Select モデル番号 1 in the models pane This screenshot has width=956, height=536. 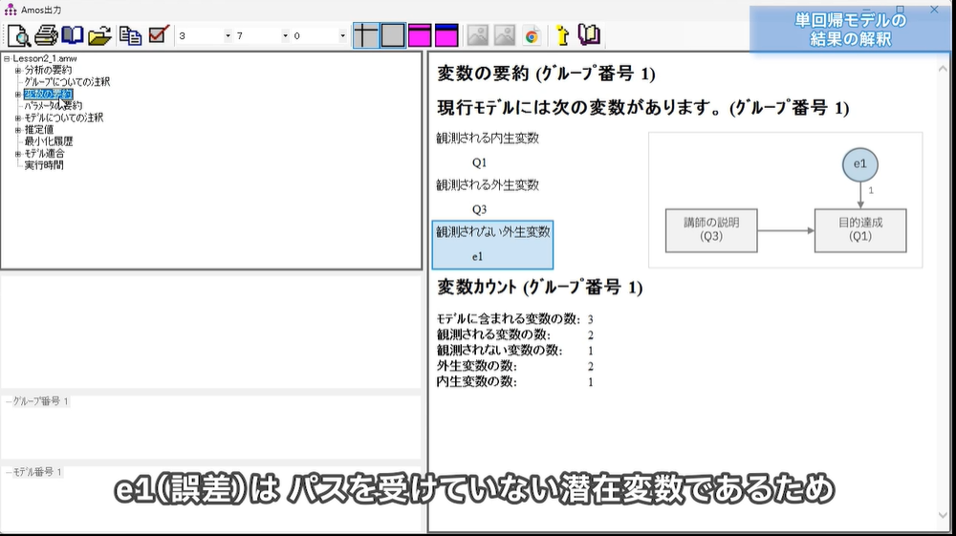tap(37, 472)
